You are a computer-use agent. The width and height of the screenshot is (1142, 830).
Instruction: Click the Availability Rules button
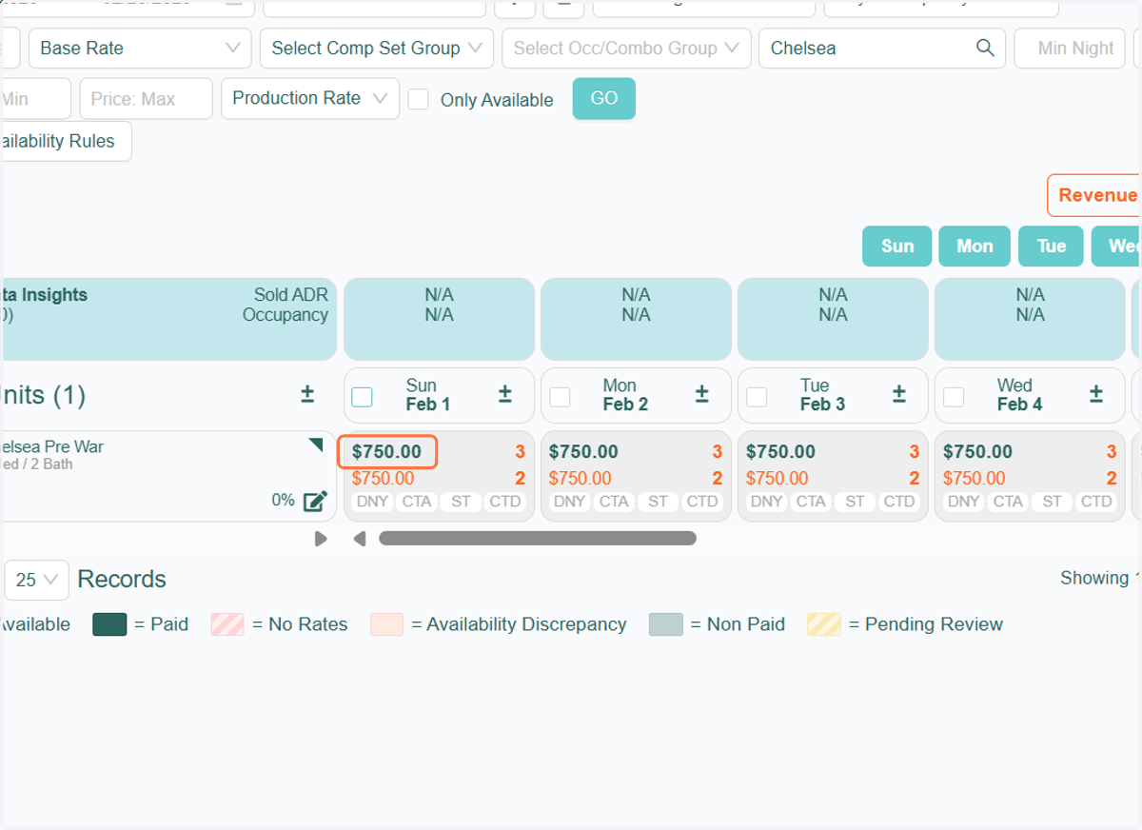point(65,141)
